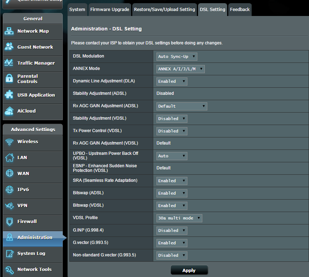Click the Advanced Settings section header
309x277 pixels.
point(33,129)
